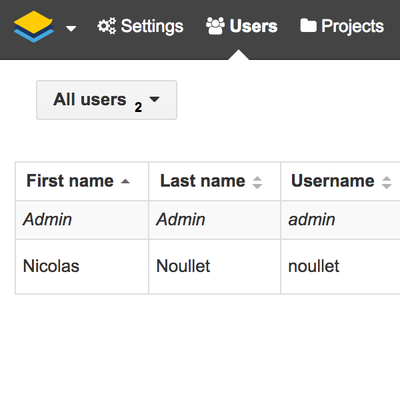The image size is (400, 400).
Task: Open the Settings menu
Action: [140, 26]
